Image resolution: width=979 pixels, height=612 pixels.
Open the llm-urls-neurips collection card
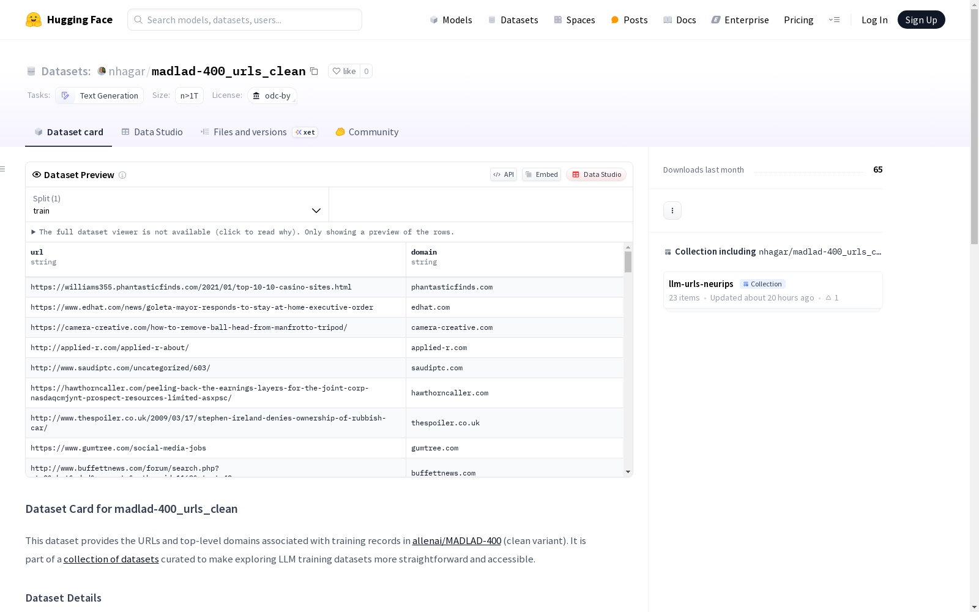click(x=773, y=290)
